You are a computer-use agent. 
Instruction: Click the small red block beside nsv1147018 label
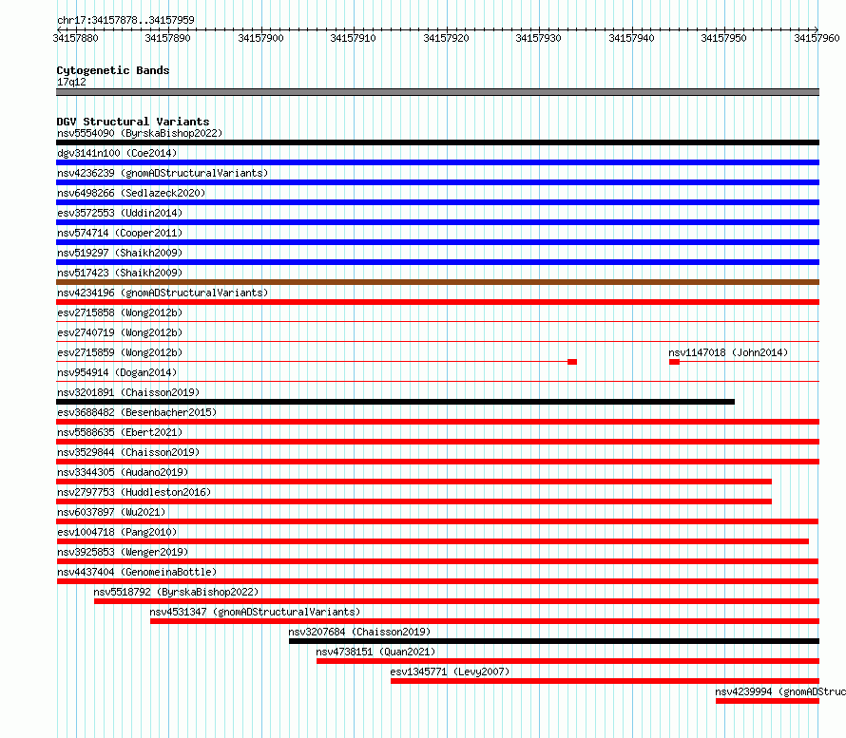674,362
